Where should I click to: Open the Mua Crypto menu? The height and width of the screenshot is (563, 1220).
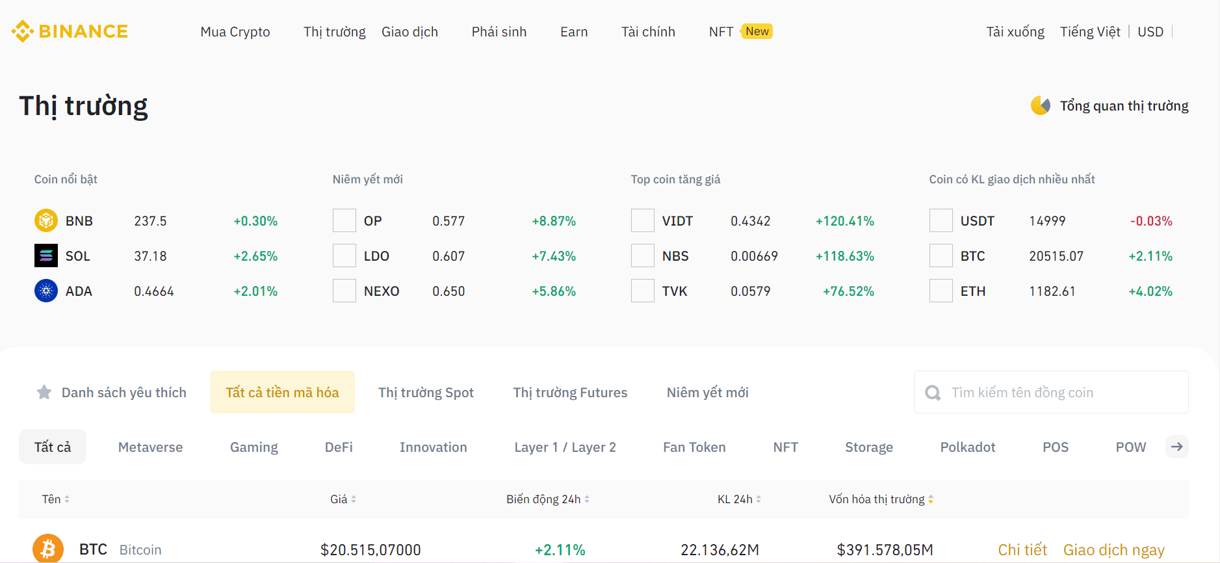(x=235, y=32)
